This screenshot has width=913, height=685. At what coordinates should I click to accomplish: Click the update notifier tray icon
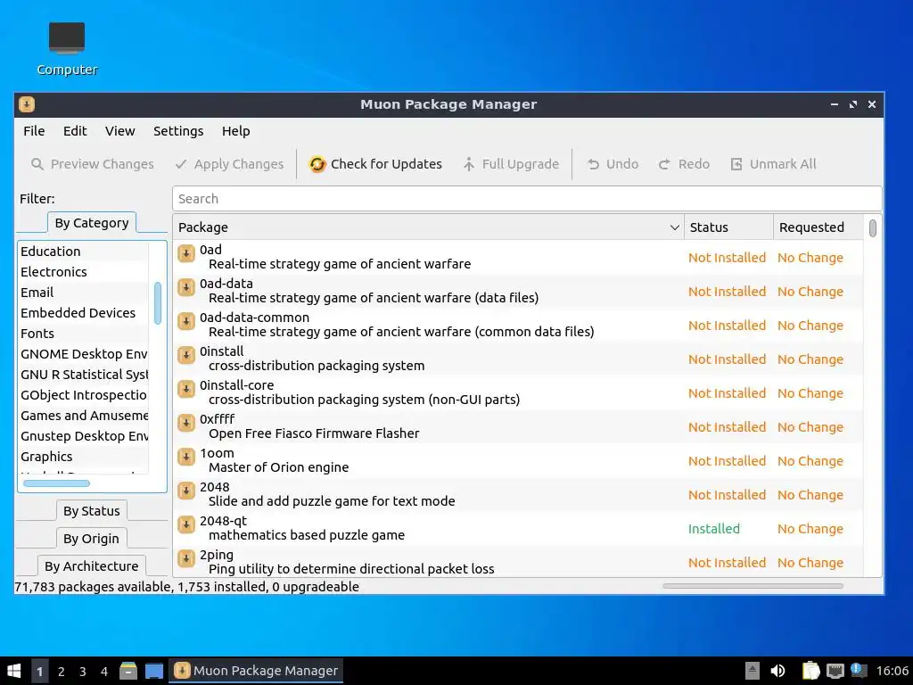859,671
